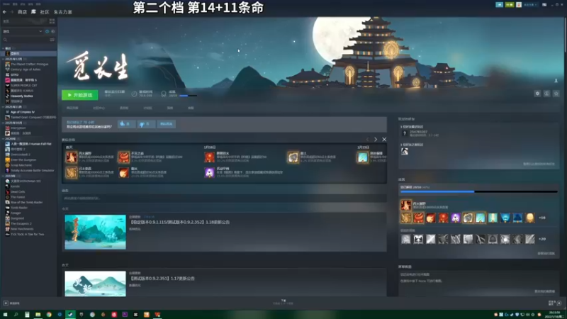Open the 商店 top navigation tab
The height and width of the screenshot is (319, 567).
point(22,12)
